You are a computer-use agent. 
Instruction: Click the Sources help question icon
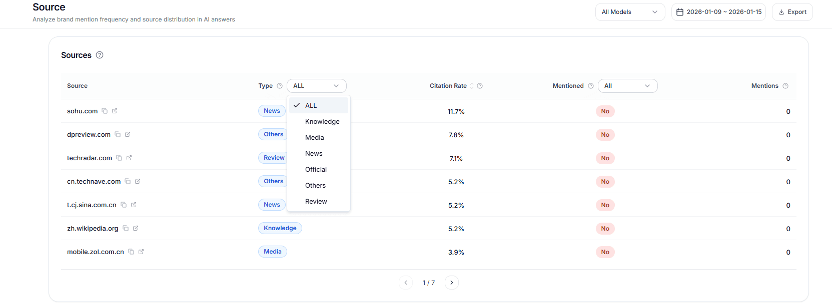tap(100, 55)
